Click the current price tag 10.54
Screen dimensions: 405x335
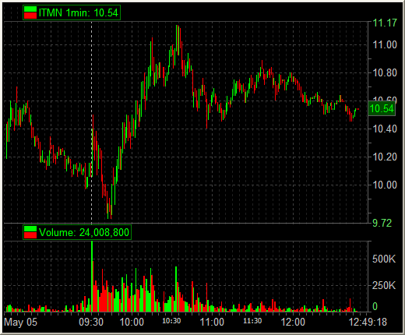382,108
